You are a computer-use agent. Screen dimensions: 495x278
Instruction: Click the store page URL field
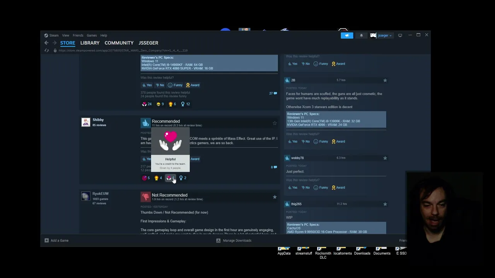123,51
